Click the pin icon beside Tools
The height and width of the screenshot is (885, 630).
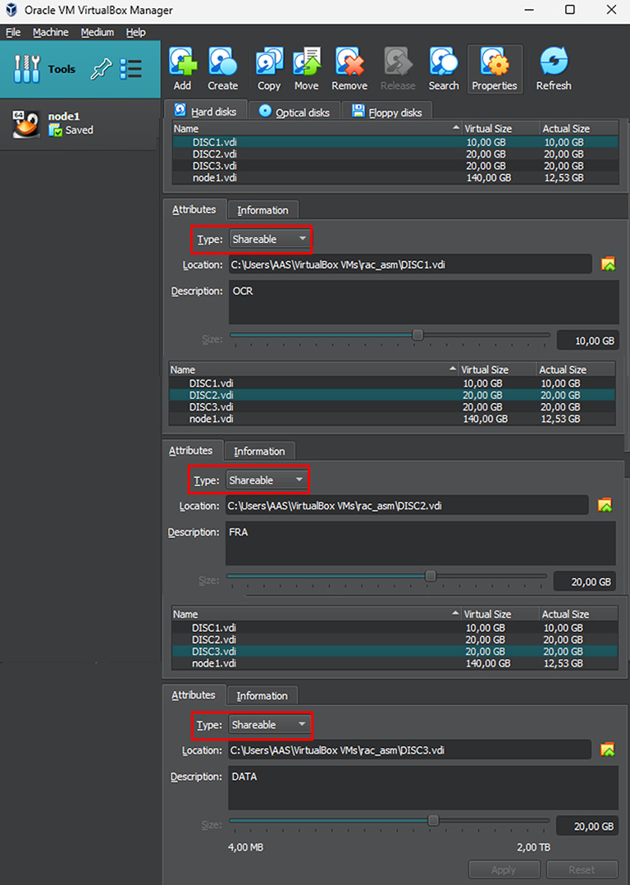(102, 70)
